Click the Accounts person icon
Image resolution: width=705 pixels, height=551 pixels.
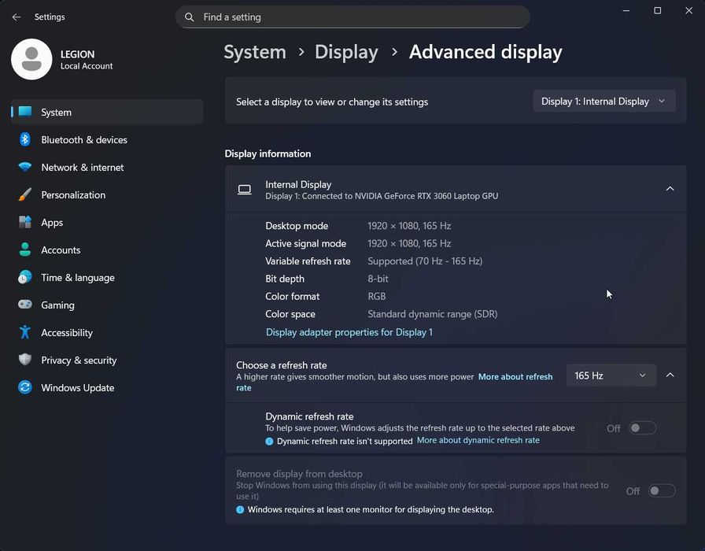25,250
